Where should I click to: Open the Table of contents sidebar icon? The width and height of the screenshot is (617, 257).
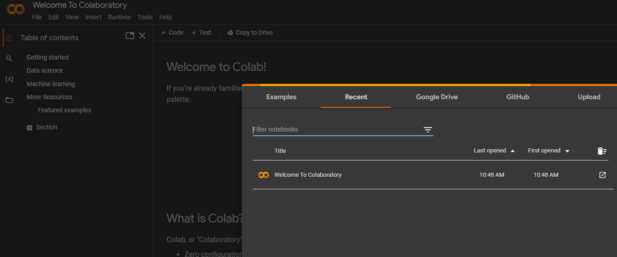pos(9,38)
